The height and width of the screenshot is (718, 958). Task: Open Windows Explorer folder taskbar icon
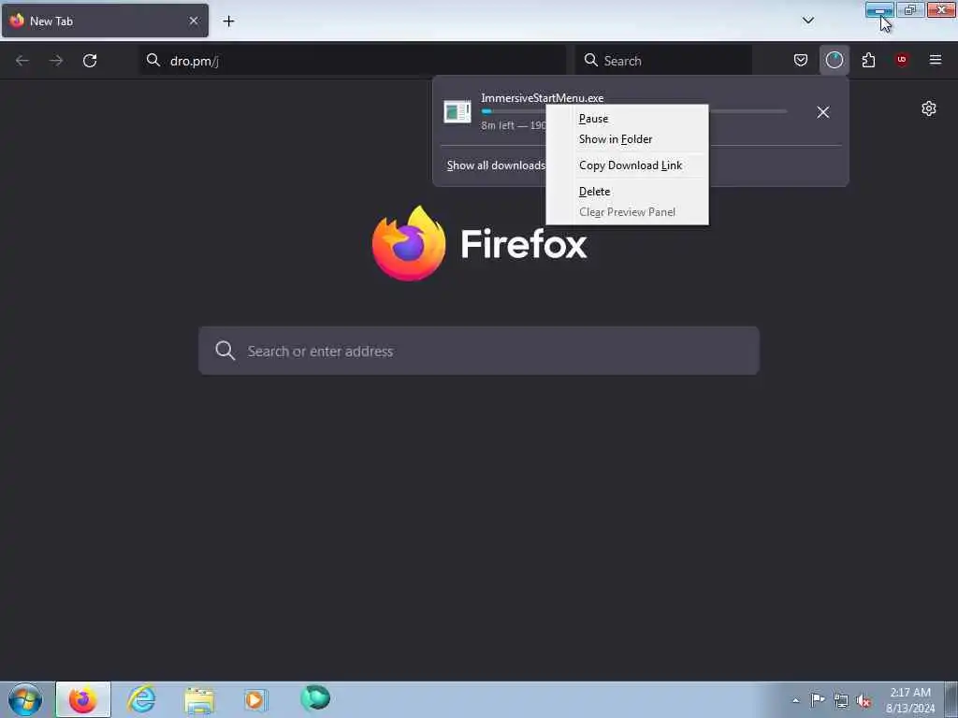click(199, 699)
